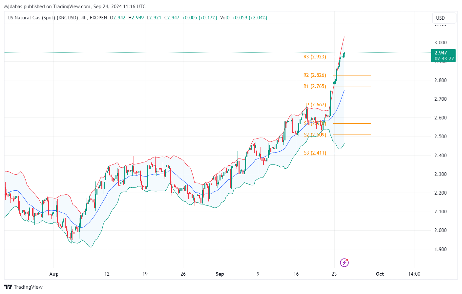Click the Mjdabas published on TradingView.com header
462x294 pixels.
(x=75, y=7)
